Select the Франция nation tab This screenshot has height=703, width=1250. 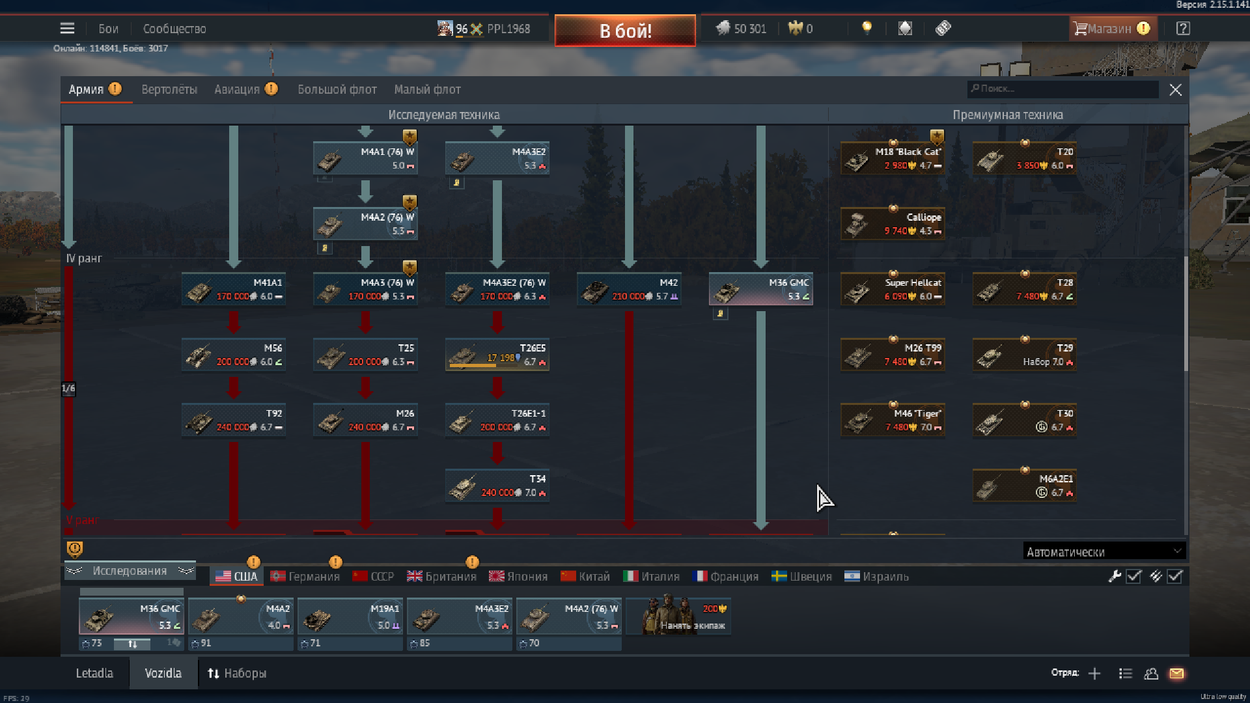coord(726,576)
